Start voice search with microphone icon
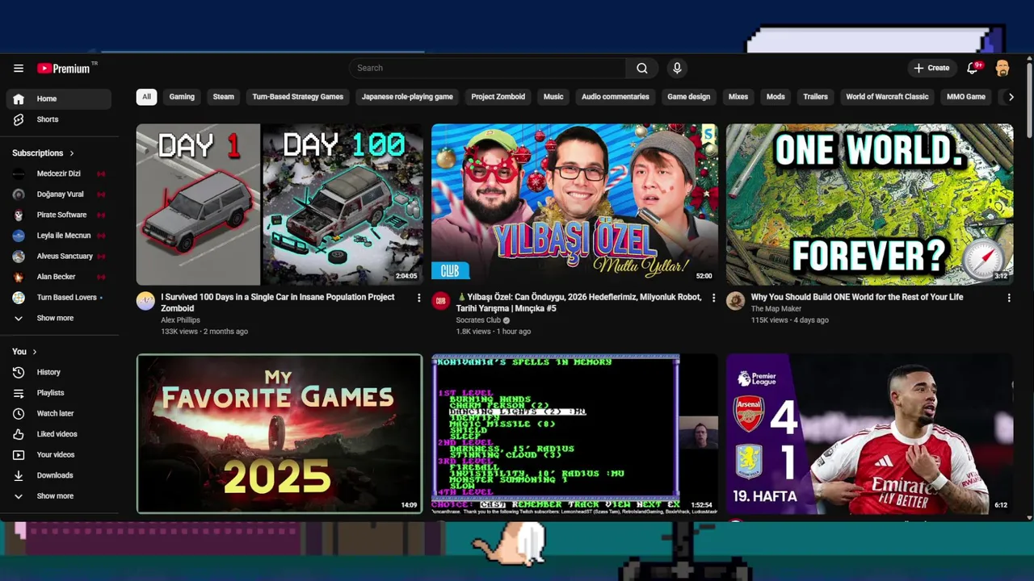 677,69
